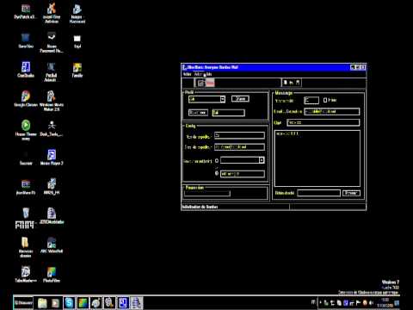Launch TubeMaster++ from the desktop
Viewport: 413px width, 310px height.
point(26,274)
